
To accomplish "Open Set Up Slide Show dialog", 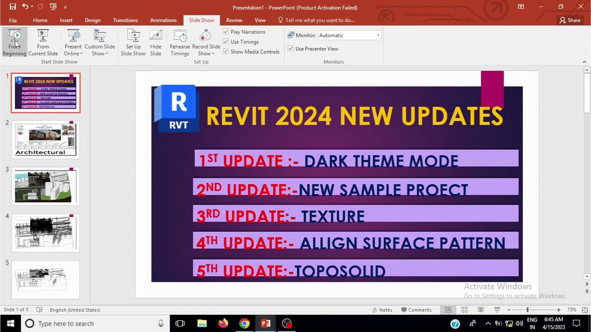I will 133,43.
